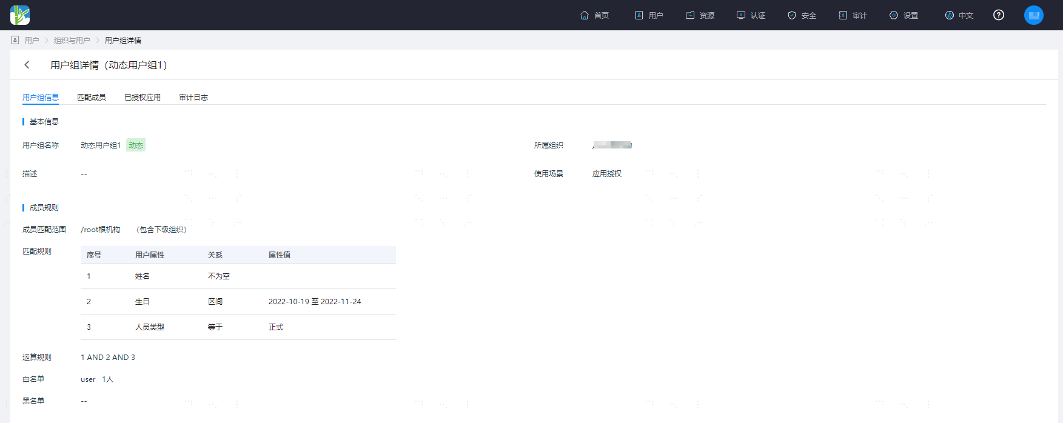Click the breadcrumb user icon
Screen dimensions: 1063x423
point(15,40)
